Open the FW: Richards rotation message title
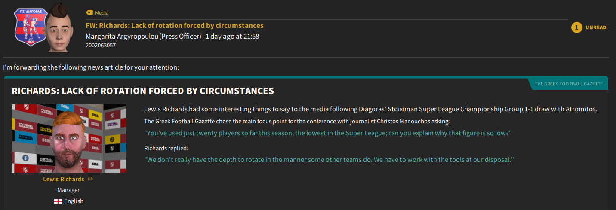The width and height of the screenshot is (616, 210). click(x=175, y=26)
